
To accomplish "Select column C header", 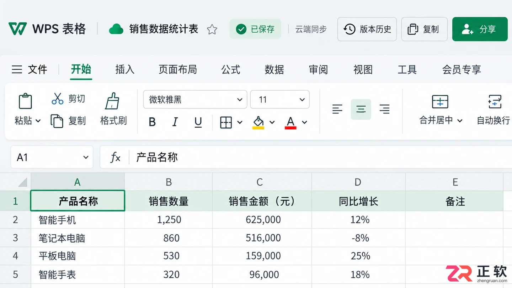I will click(x=262, y=182).
